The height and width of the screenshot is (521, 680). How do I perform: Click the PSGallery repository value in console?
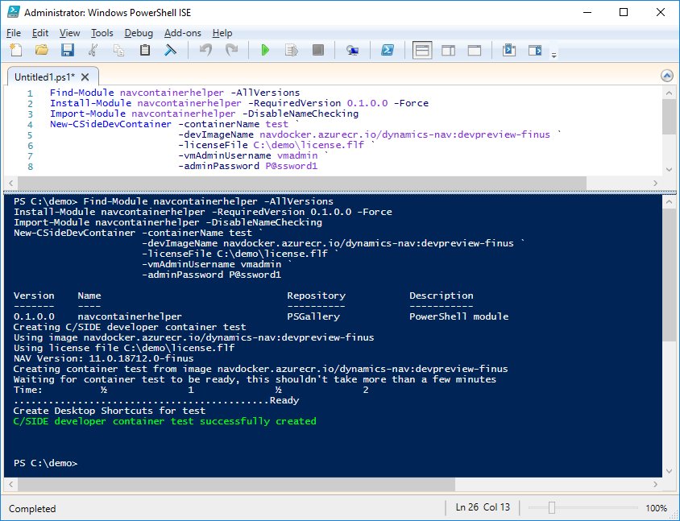pos(313,316)
